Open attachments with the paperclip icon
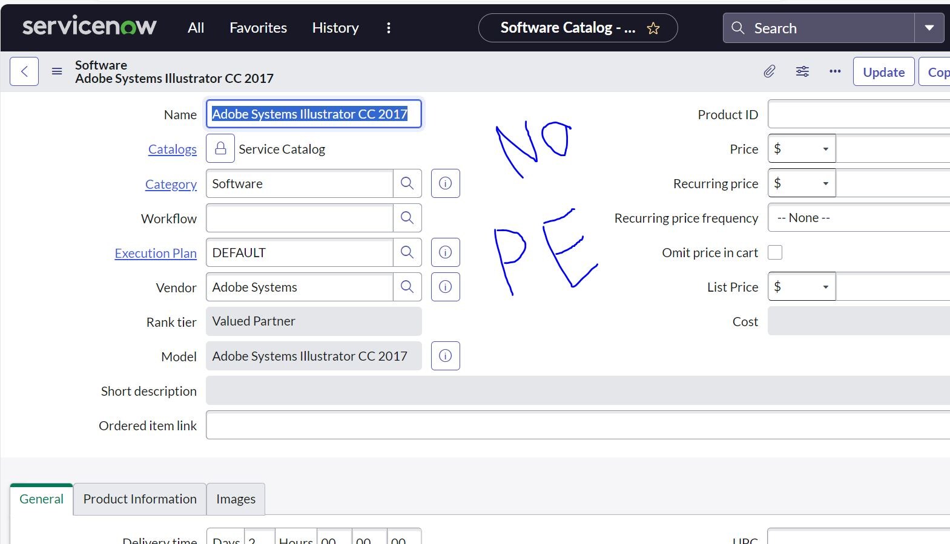 click(769, 71)
